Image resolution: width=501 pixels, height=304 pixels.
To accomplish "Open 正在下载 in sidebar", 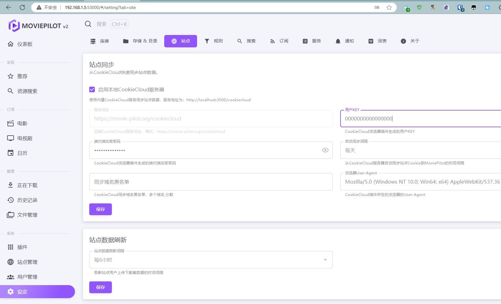I will [x=22, y=185].
